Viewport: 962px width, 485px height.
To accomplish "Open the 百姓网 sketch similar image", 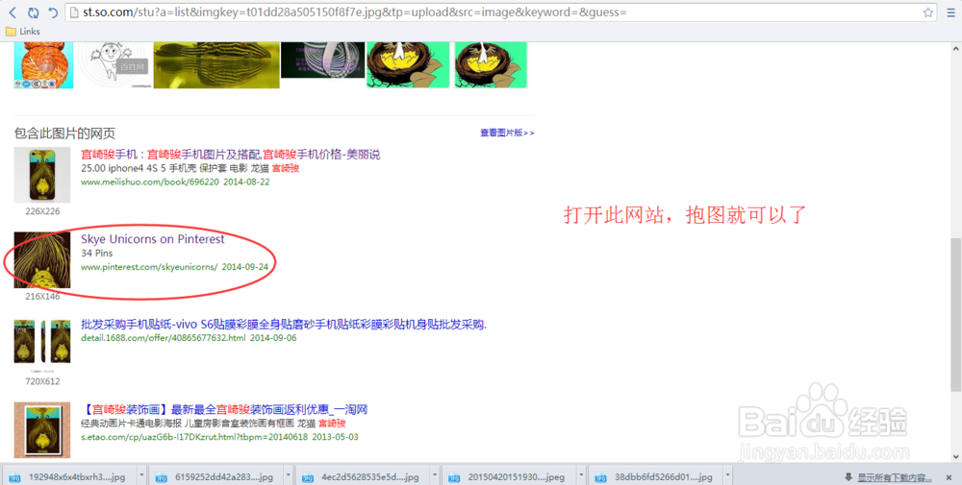I will pos(114,65).
